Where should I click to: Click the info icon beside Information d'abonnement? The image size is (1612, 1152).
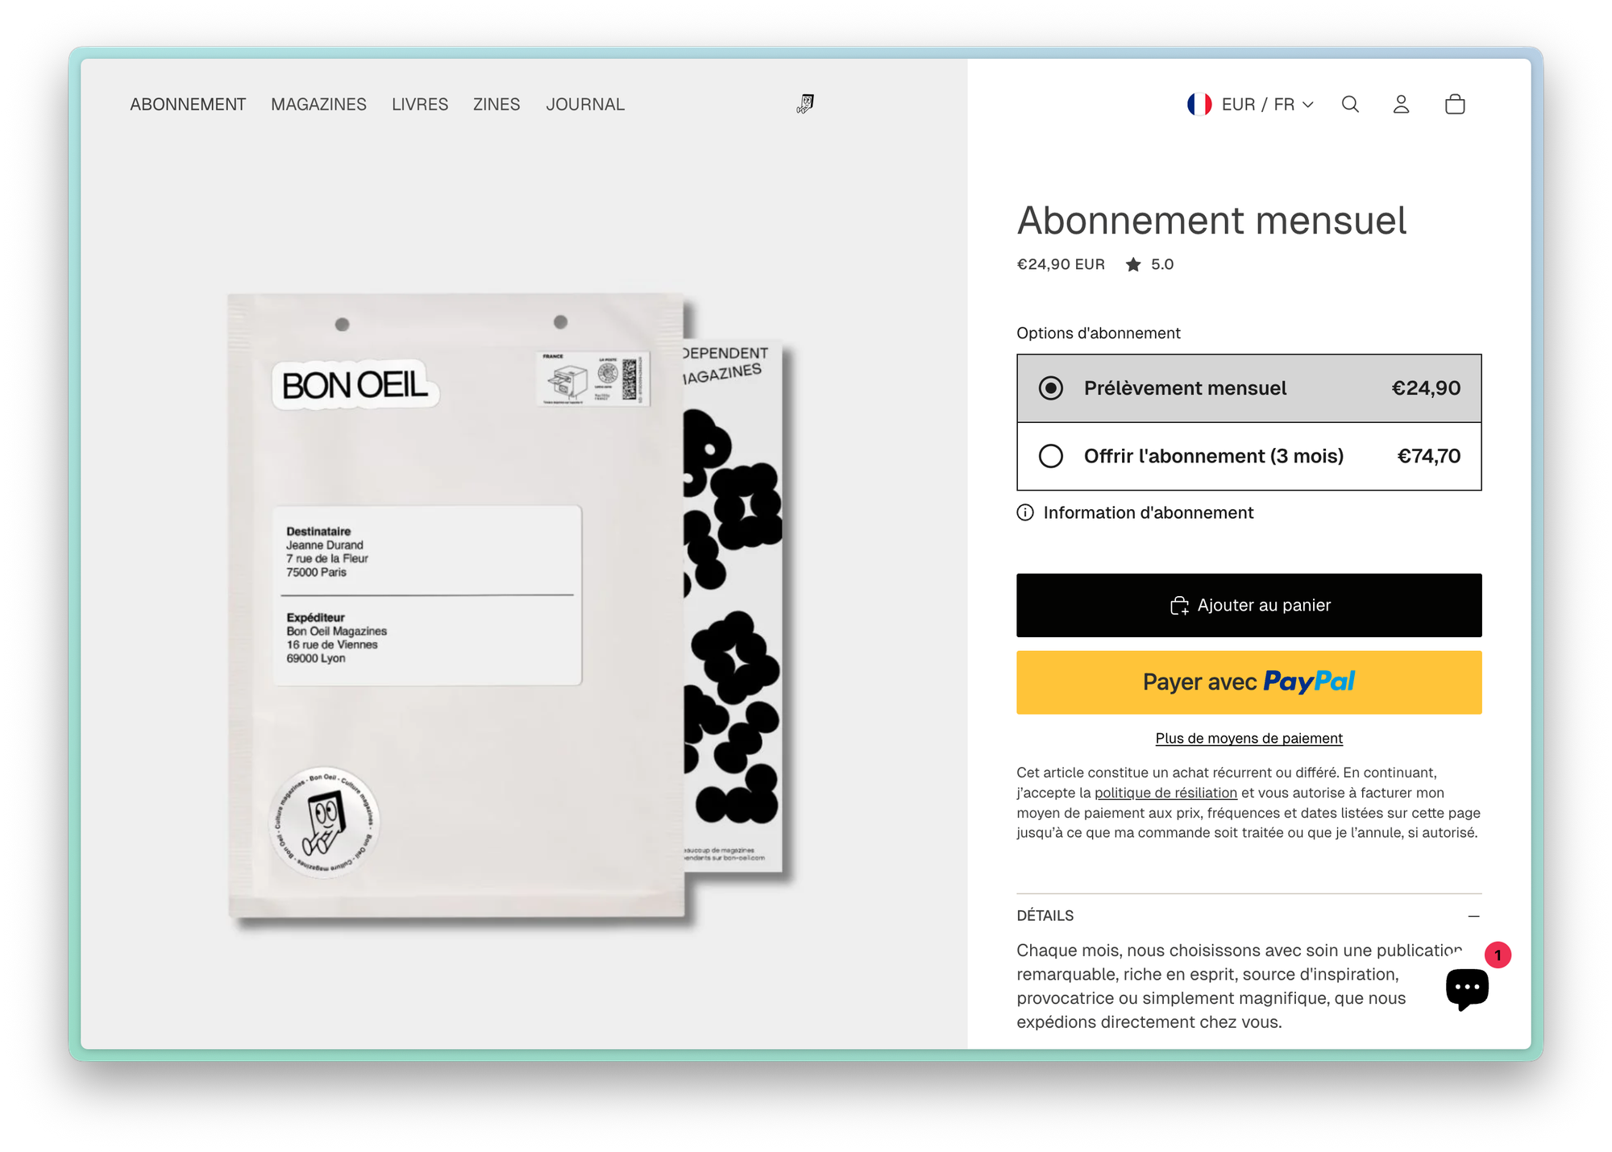[x=1025, y=512]
